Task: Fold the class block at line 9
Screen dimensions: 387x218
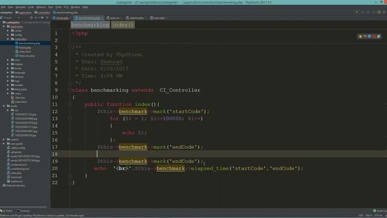Action: point(70,90)
